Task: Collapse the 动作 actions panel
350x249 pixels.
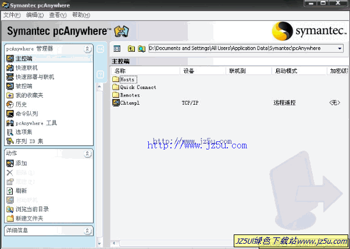Action: pyautogui.click(x=87, y=154)
